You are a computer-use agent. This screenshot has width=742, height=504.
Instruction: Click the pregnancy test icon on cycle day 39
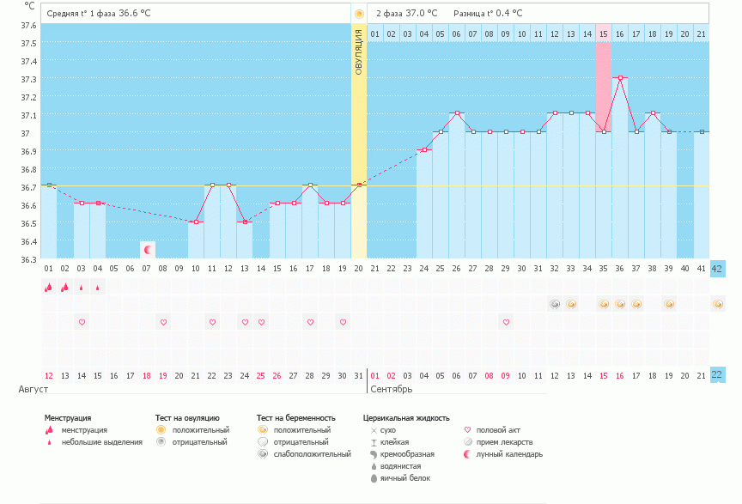click(669, 304)
